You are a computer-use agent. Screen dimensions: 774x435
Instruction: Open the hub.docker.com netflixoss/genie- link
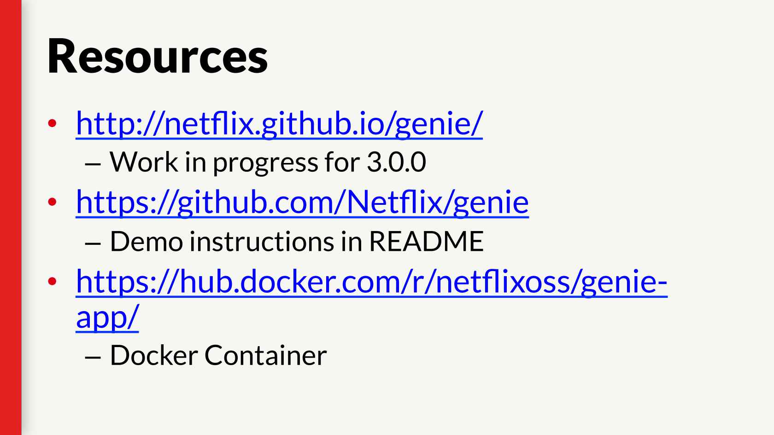click(372, 282)
